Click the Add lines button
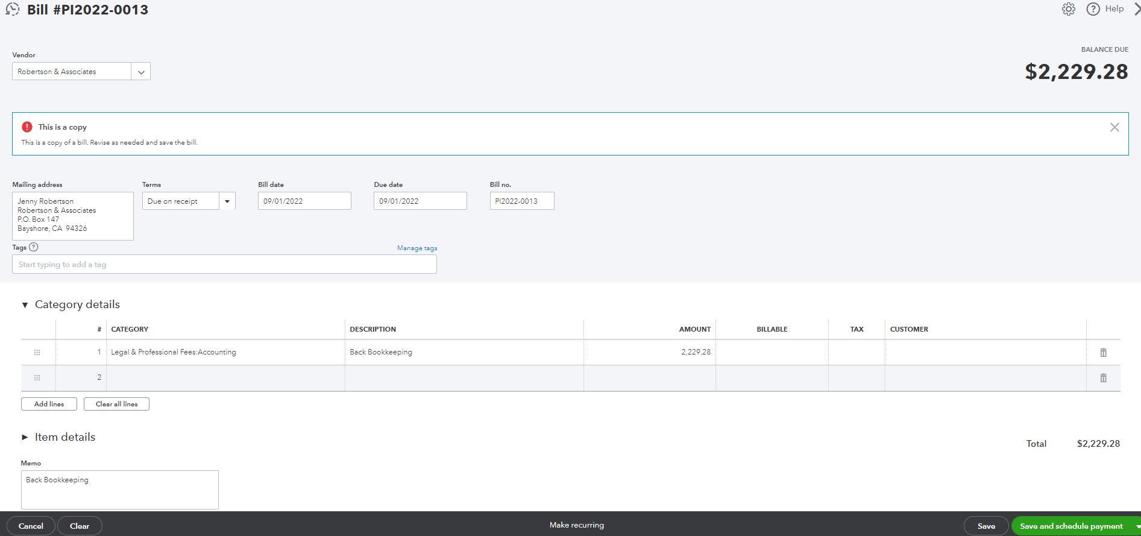This screenshot has width=1141, height=536. click(x=49, y=404)
